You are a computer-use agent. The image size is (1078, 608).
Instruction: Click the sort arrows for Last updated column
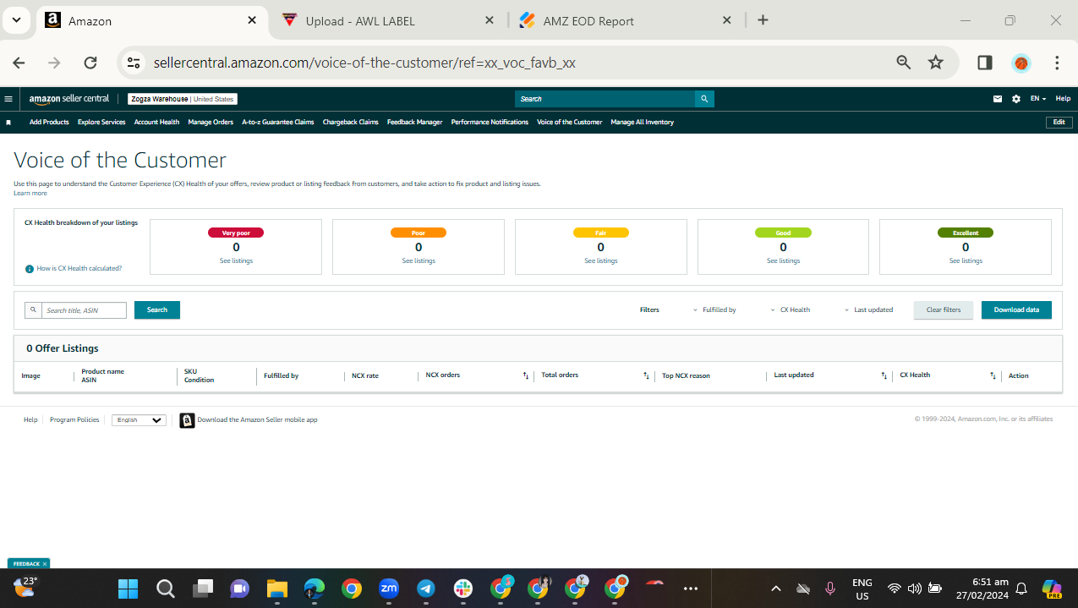pyautogui.click(x=884, y=375)
